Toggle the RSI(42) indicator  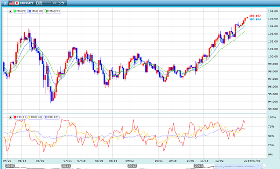point(52,117)
